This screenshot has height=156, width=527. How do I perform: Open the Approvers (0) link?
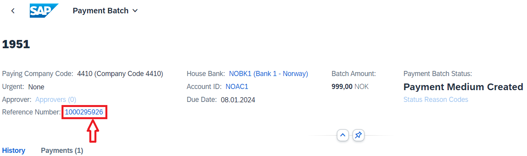56,100
